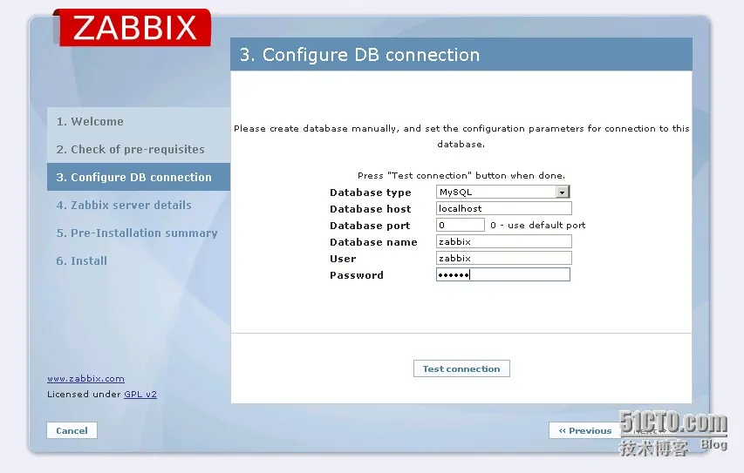
Task: Click the Database port field
Action: point(461,225)
